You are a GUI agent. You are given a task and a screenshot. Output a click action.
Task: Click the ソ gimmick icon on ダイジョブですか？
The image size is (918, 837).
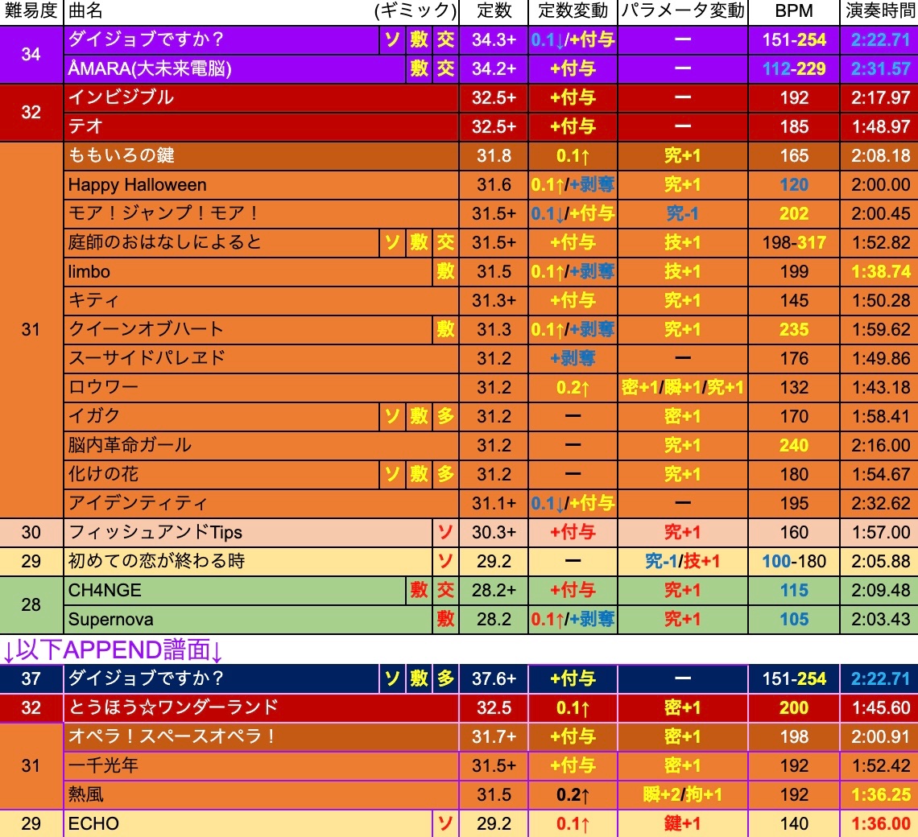[x=391, y=40]
